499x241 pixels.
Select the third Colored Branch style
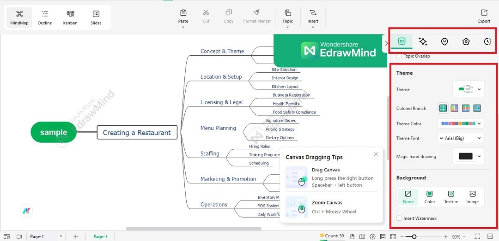point(466,108)
